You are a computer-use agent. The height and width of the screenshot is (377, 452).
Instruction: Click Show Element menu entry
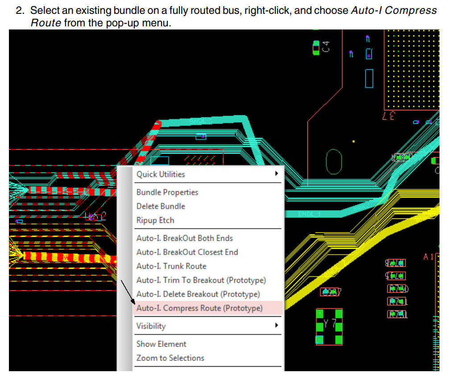coord(208,344)
